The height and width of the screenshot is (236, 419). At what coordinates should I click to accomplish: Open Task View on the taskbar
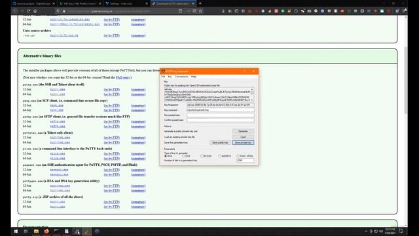26,231
